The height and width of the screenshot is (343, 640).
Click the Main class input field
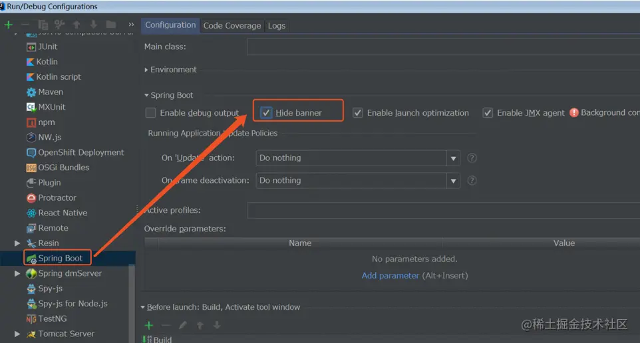tap(443, 47)
